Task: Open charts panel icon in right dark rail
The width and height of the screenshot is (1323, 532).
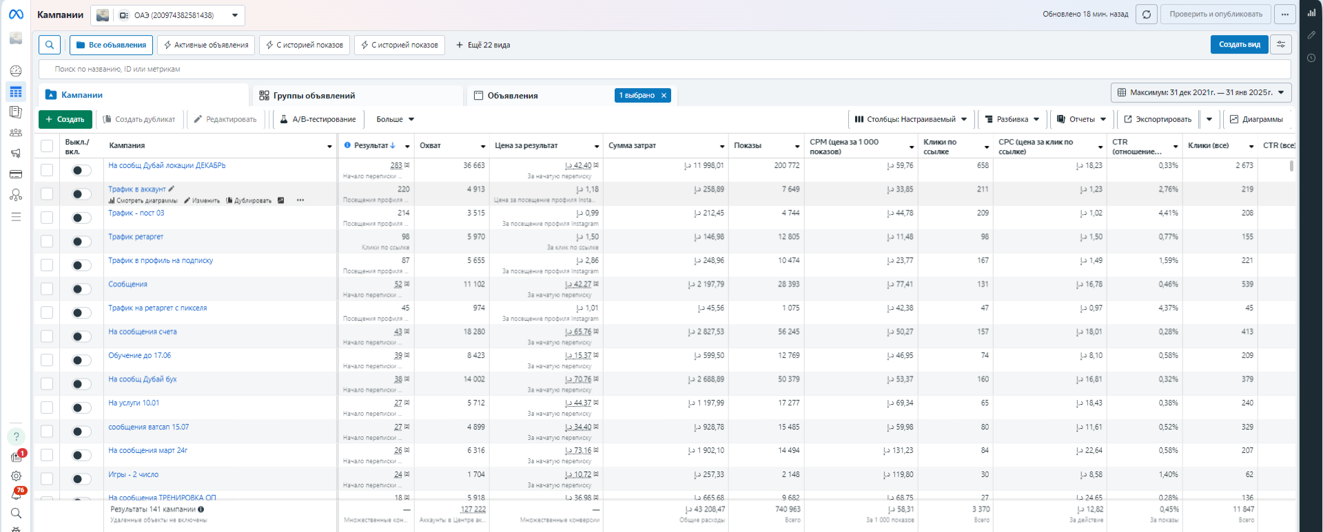Action: tap(1311, 12)
